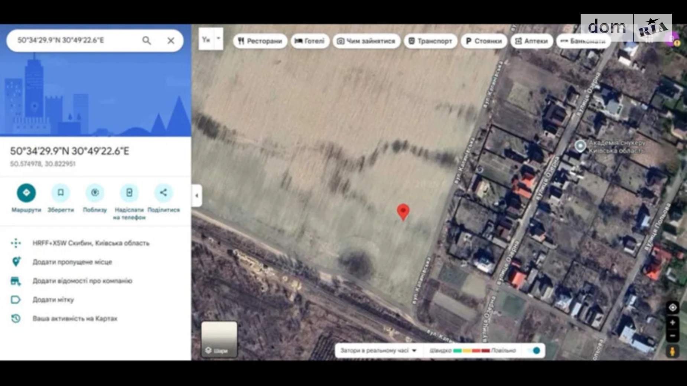Toggle the live traffic switch

534,351
